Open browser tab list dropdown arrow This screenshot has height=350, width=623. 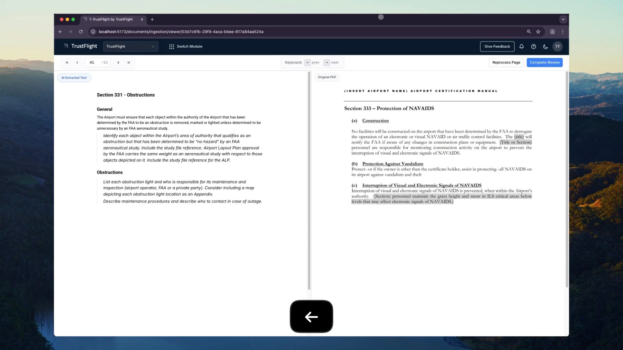pos(563,19)
